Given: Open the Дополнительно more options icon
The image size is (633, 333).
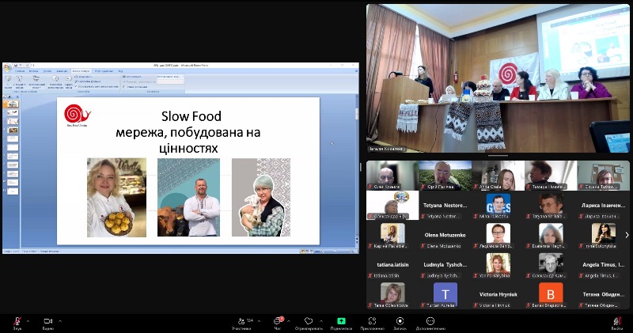Looking at the screenshot, I should pyautogui.click(x=430, y=321).
